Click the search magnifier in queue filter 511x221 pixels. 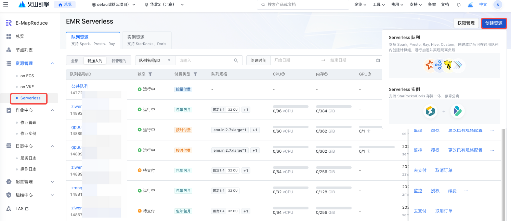point(236,60)
